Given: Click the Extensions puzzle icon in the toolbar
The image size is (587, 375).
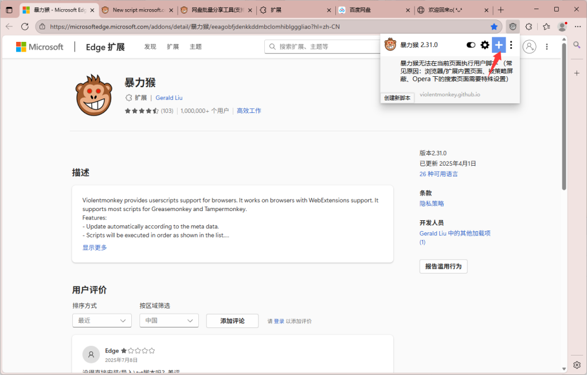Looking at the screenshot, I should (x=528, y=26).
